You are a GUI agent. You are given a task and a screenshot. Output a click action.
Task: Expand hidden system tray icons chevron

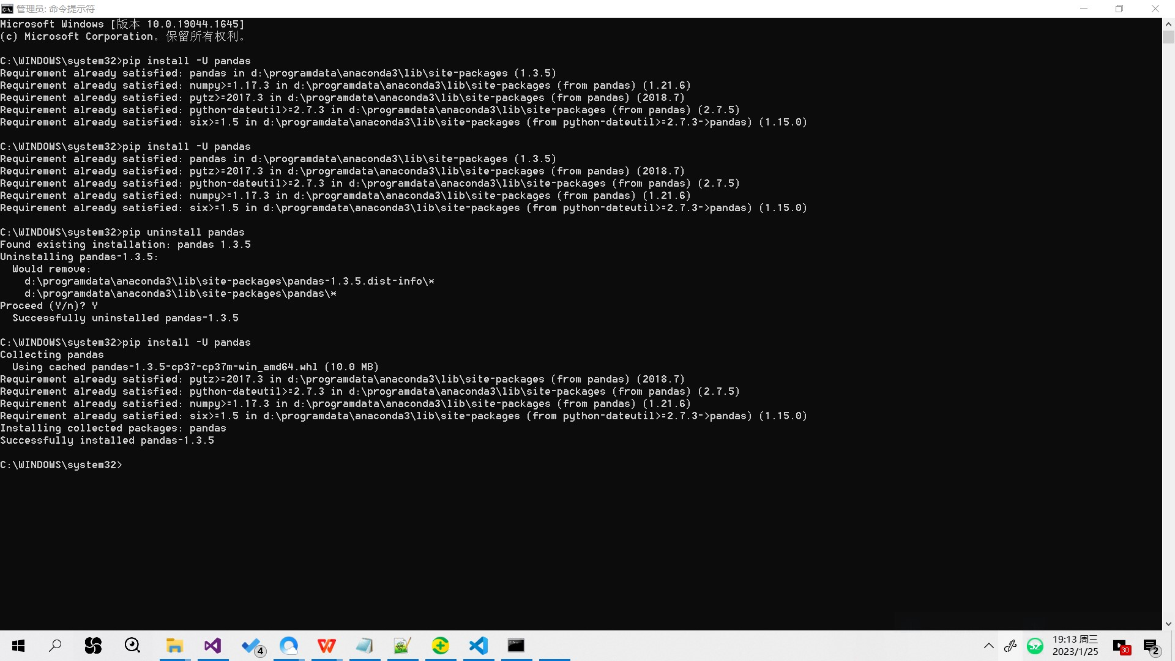988,646
